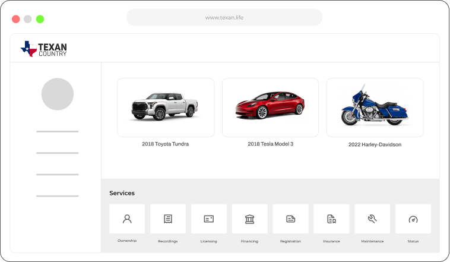
Task: Select the white Toyota Tundra card
Action: click(x=166, y=108)
